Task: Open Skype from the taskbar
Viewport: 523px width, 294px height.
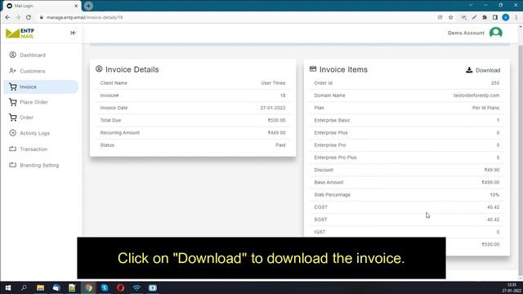Action: coord(105,287)
